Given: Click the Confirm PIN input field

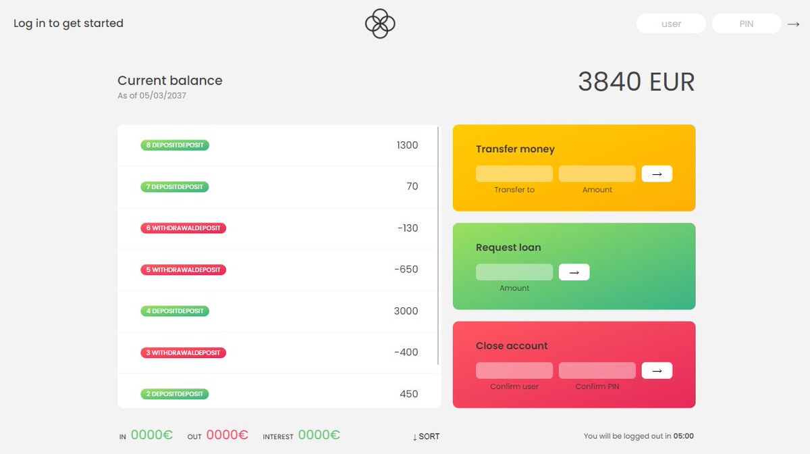Looking at the screenshot, I should coord(597,370).
